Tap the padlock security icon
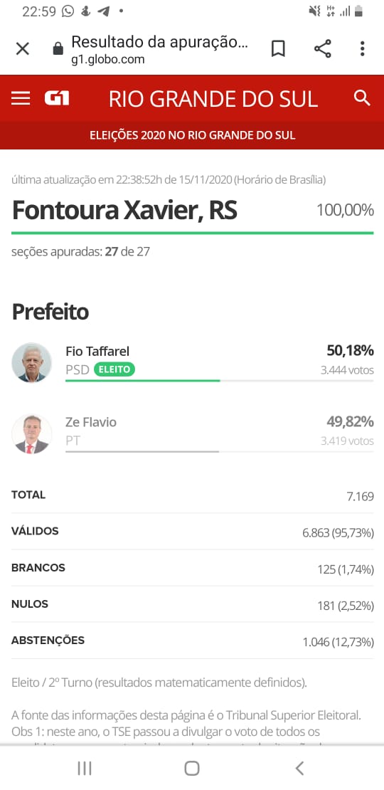The height and width of the screenshot is (790, 384). coord(58,49)
